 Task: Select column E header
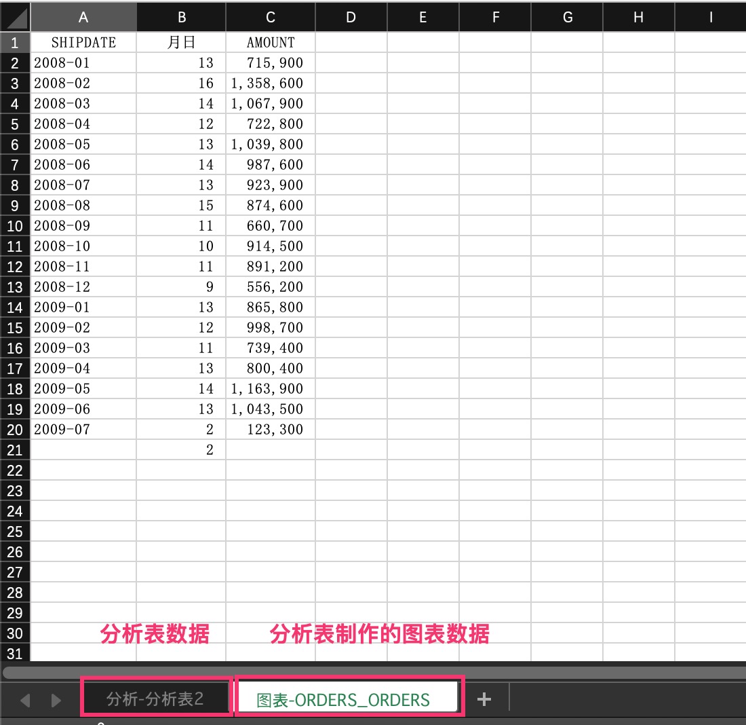pos(423,17)
